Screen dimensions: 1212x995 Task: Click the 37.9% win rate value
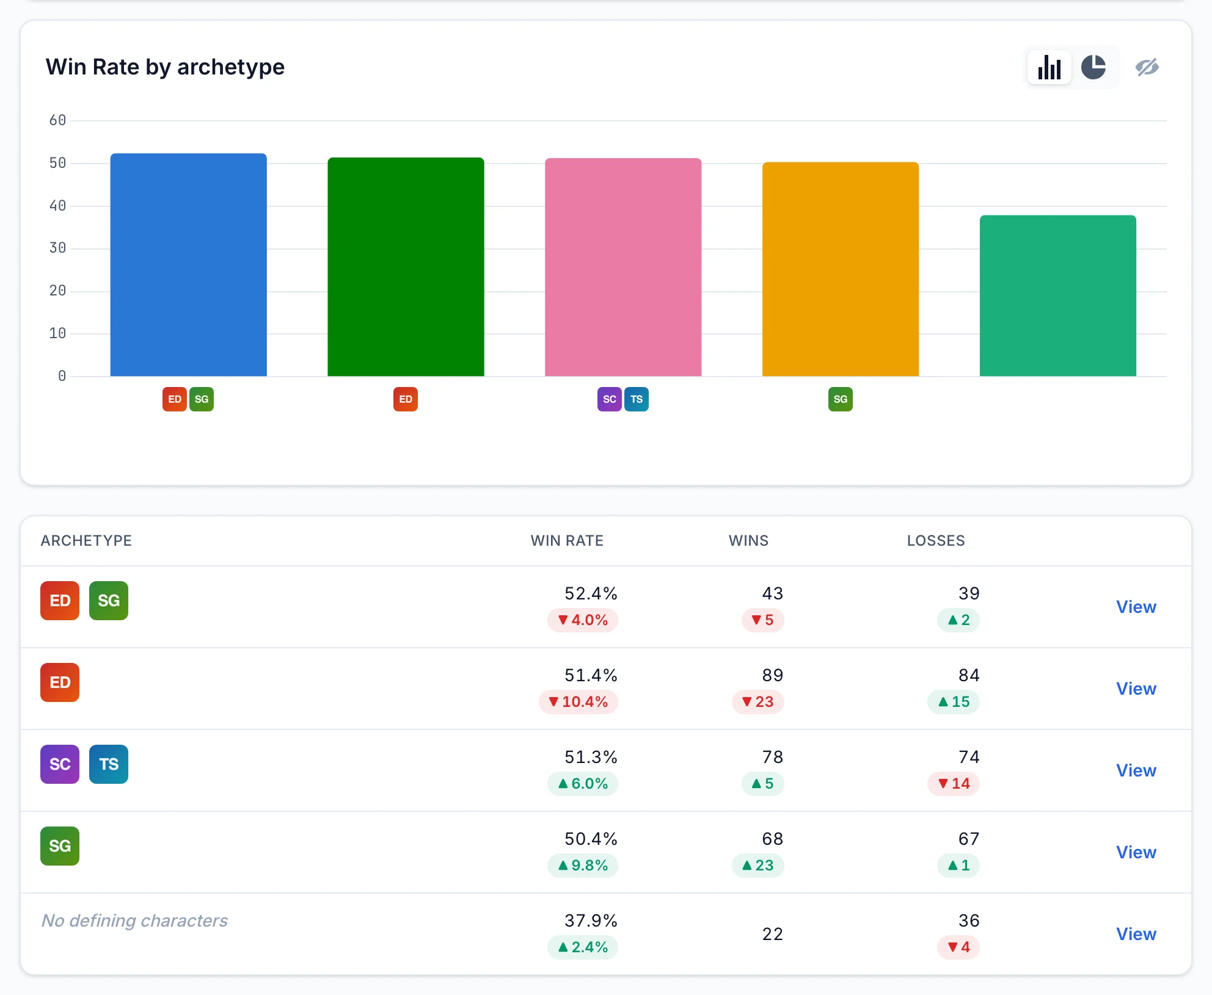[591, 921]
